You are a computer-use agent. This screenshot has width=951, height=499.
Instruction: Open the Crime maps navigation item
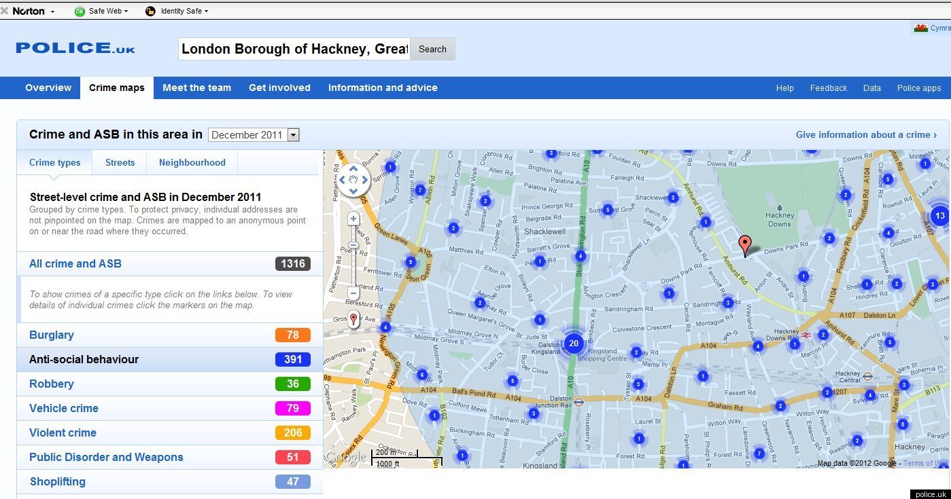point(117,88)
